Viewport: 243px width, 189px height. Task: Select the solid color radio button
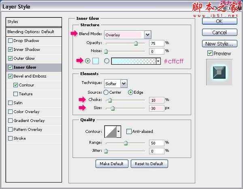(87, 61)
